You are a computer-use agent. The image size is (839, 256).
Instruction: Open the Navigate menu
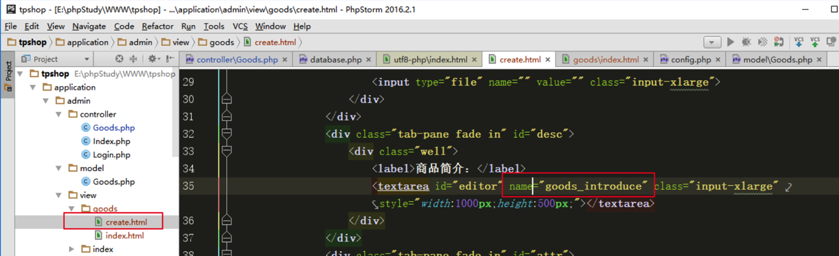[x=89, y=26]
